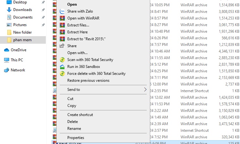
Task: Click the OneDrive cloud icon in sidebar
Action: tap(6, 50)
